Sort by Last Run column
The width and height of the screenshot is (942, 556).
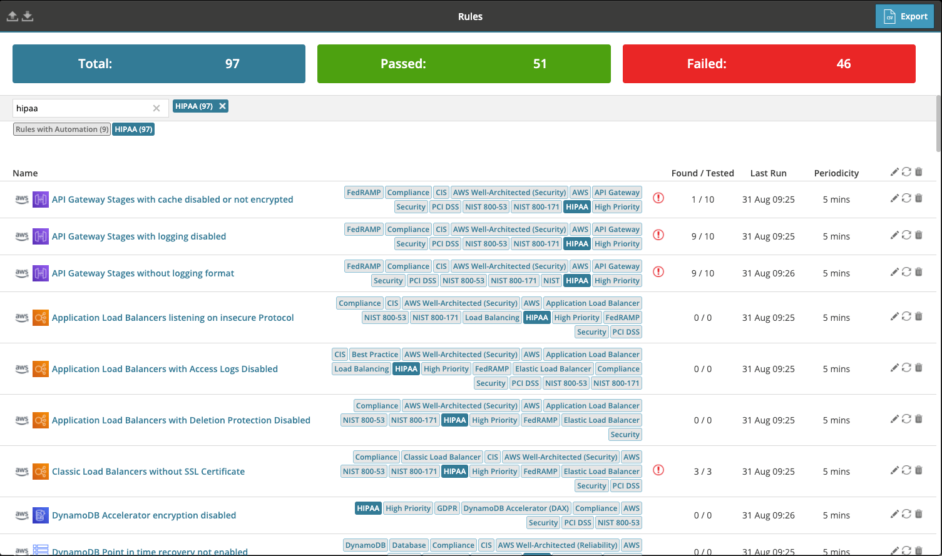[769, 173]
